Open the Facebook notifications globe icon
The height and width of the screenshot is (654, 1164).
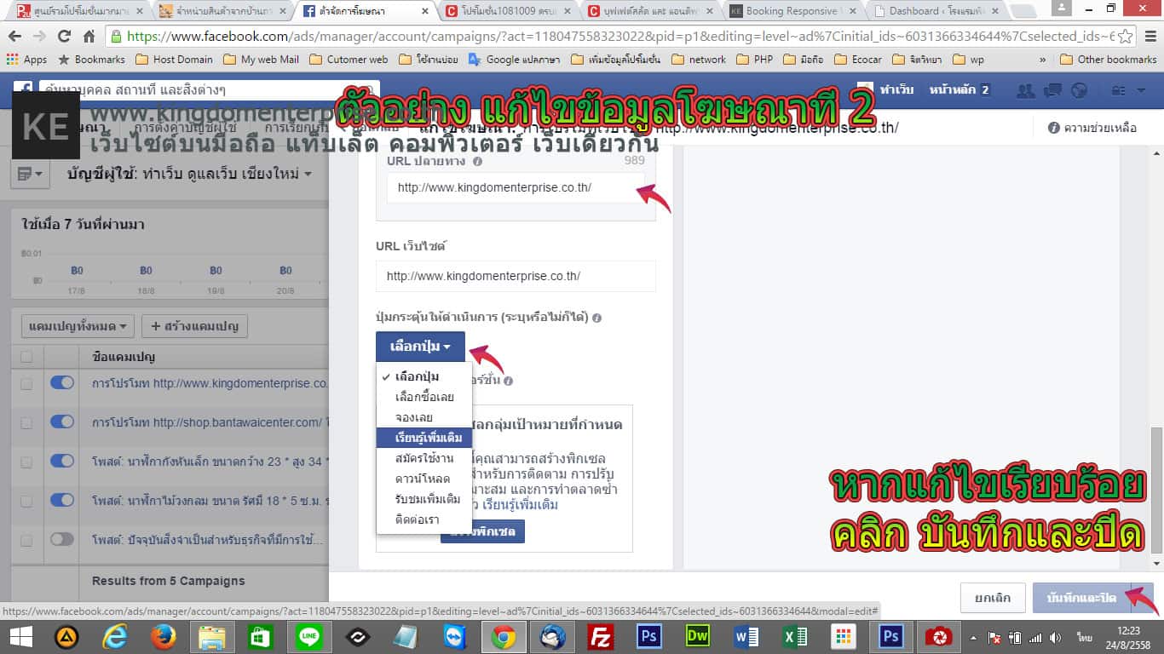tap(1080, 90)
